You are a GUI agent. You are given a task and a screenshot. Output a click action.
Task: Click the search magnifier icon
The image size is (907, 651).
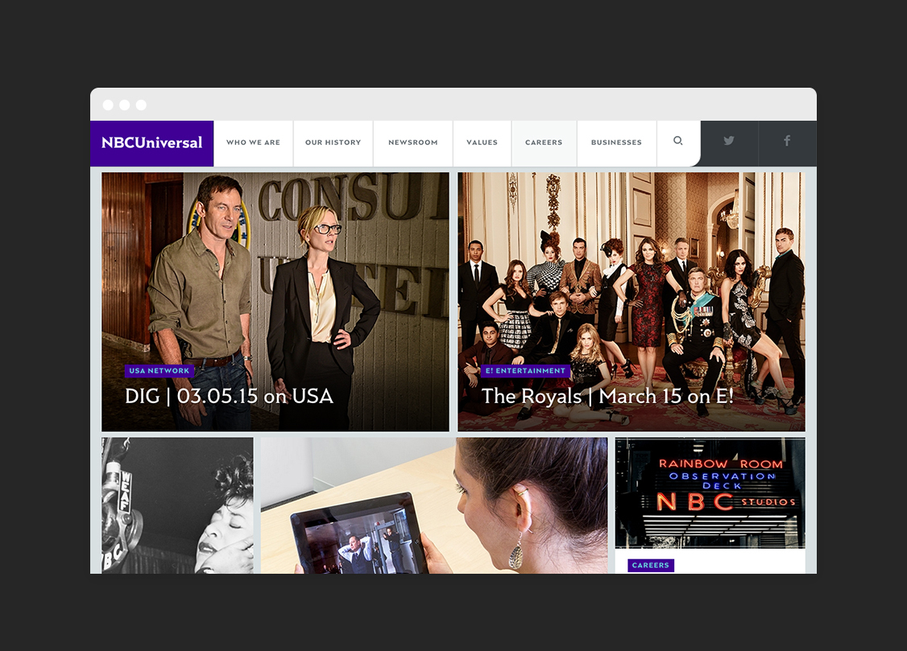coord(678,142)
